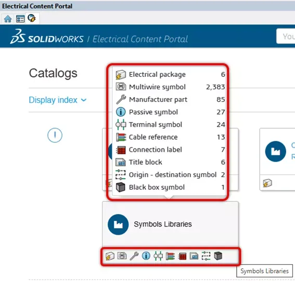Click the search field in the header
This screenshot has width=295, height=281.
click(x=286, y=36)
